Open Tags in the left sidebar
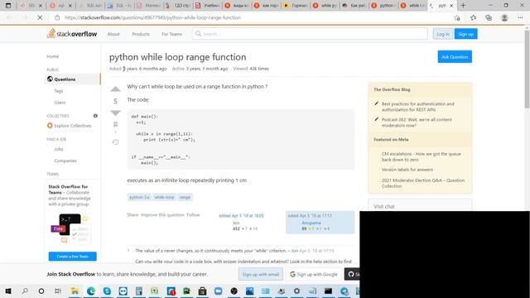530x298 pixels. (59, 91)
